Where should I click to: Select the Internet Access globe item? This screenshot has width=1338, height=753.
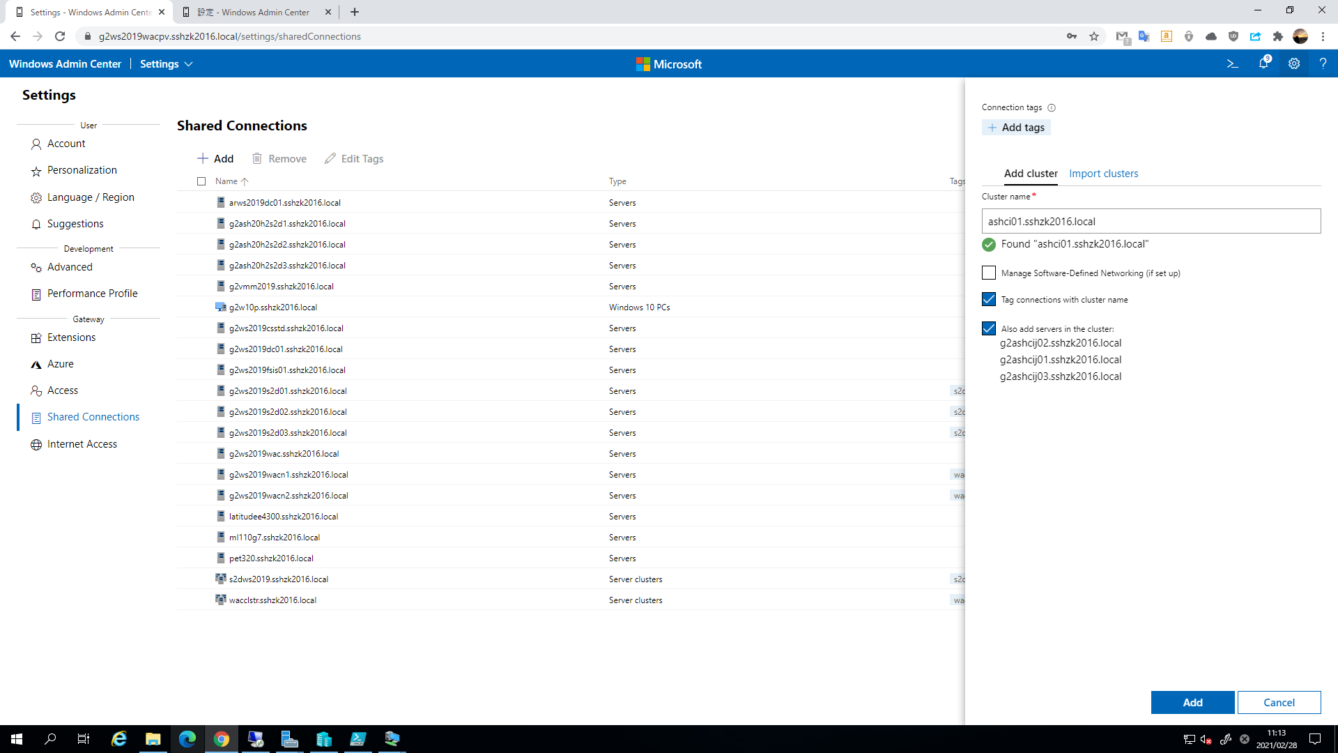point(82,443)
